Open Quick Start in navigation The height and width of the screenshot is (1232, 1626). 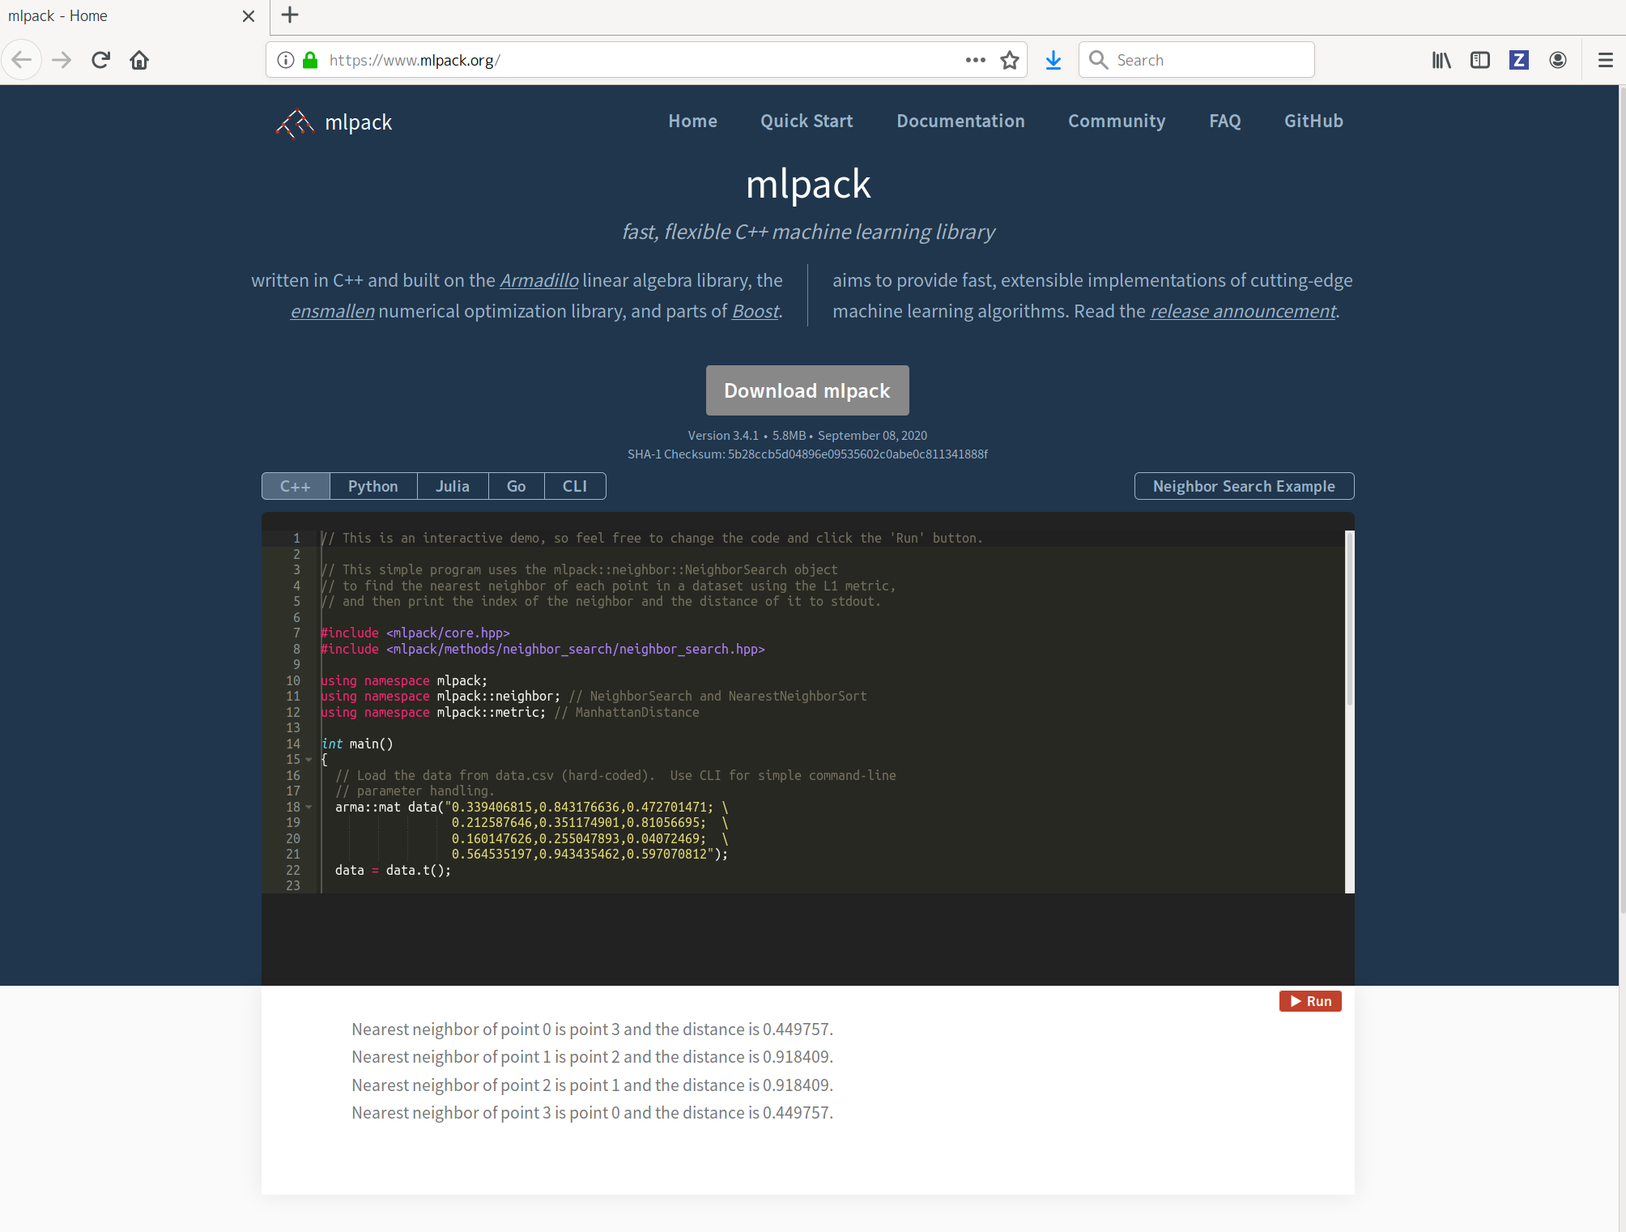click(807, 121)
